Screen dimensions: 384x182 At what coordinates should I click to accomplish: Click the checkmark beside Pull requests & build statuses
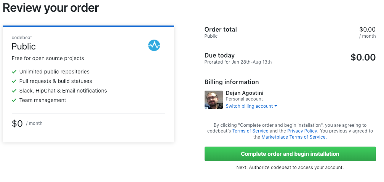[14, 81]
